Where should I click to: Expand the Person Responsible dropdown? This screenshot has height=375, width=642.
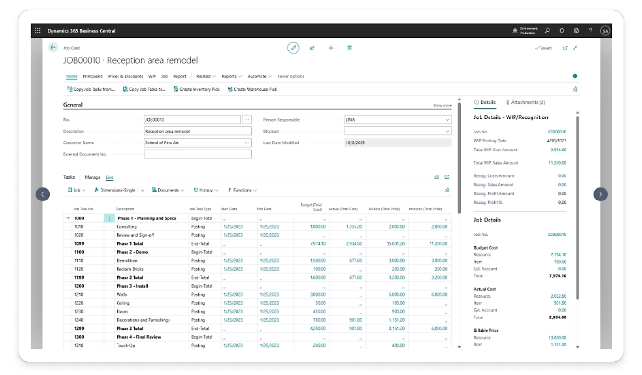click(x=447, y=120)
